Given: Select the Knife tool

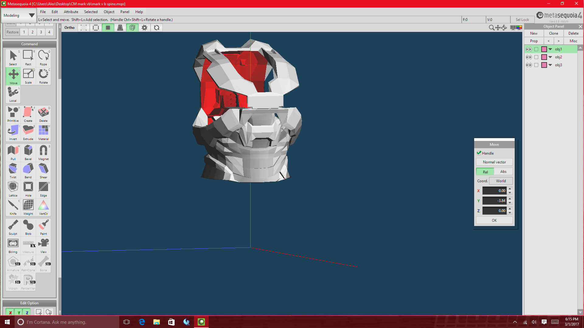Looking at the screenshot, I should point(13,207).
